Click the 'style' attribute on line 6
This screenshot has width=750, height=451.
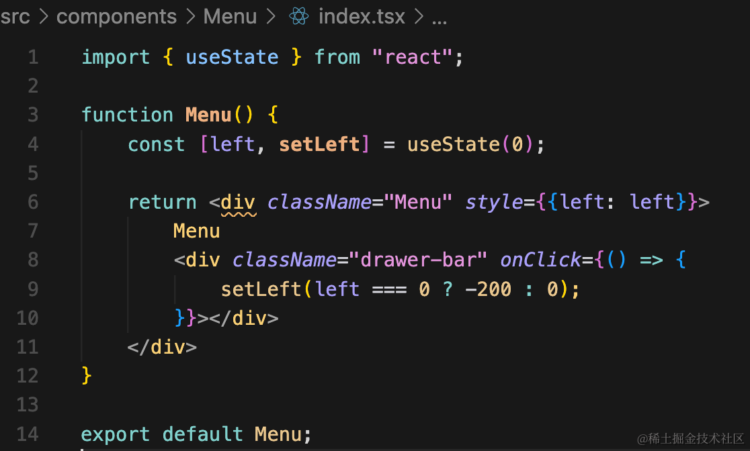494,203
